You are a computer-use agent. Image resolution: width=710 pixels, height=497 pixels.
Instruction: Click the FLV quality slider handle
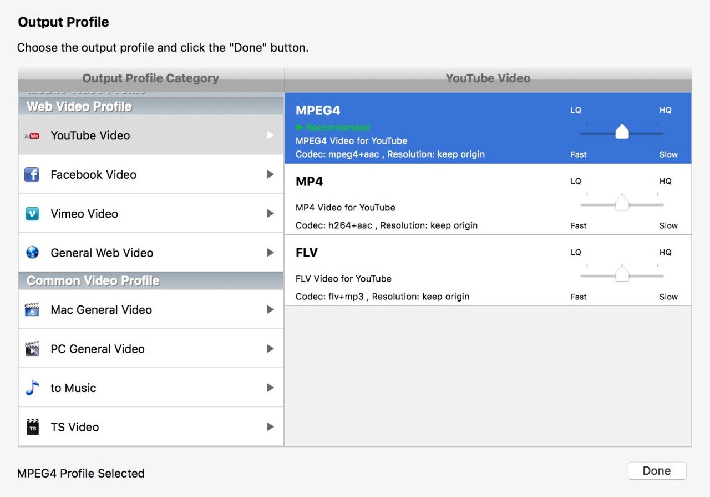pos(622,274)
